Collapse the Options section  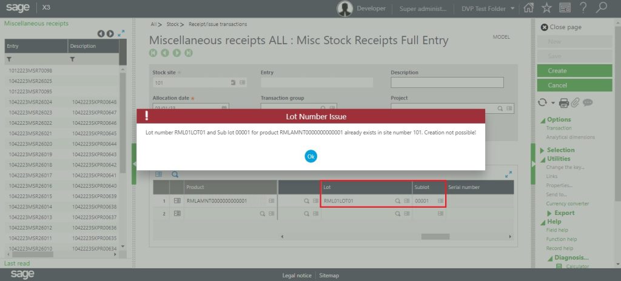[543, 120]
